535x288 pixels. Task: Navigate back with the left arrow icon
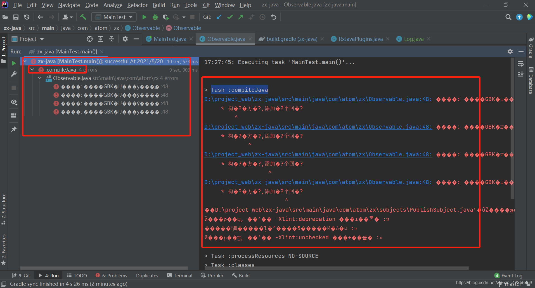[40, 17]
